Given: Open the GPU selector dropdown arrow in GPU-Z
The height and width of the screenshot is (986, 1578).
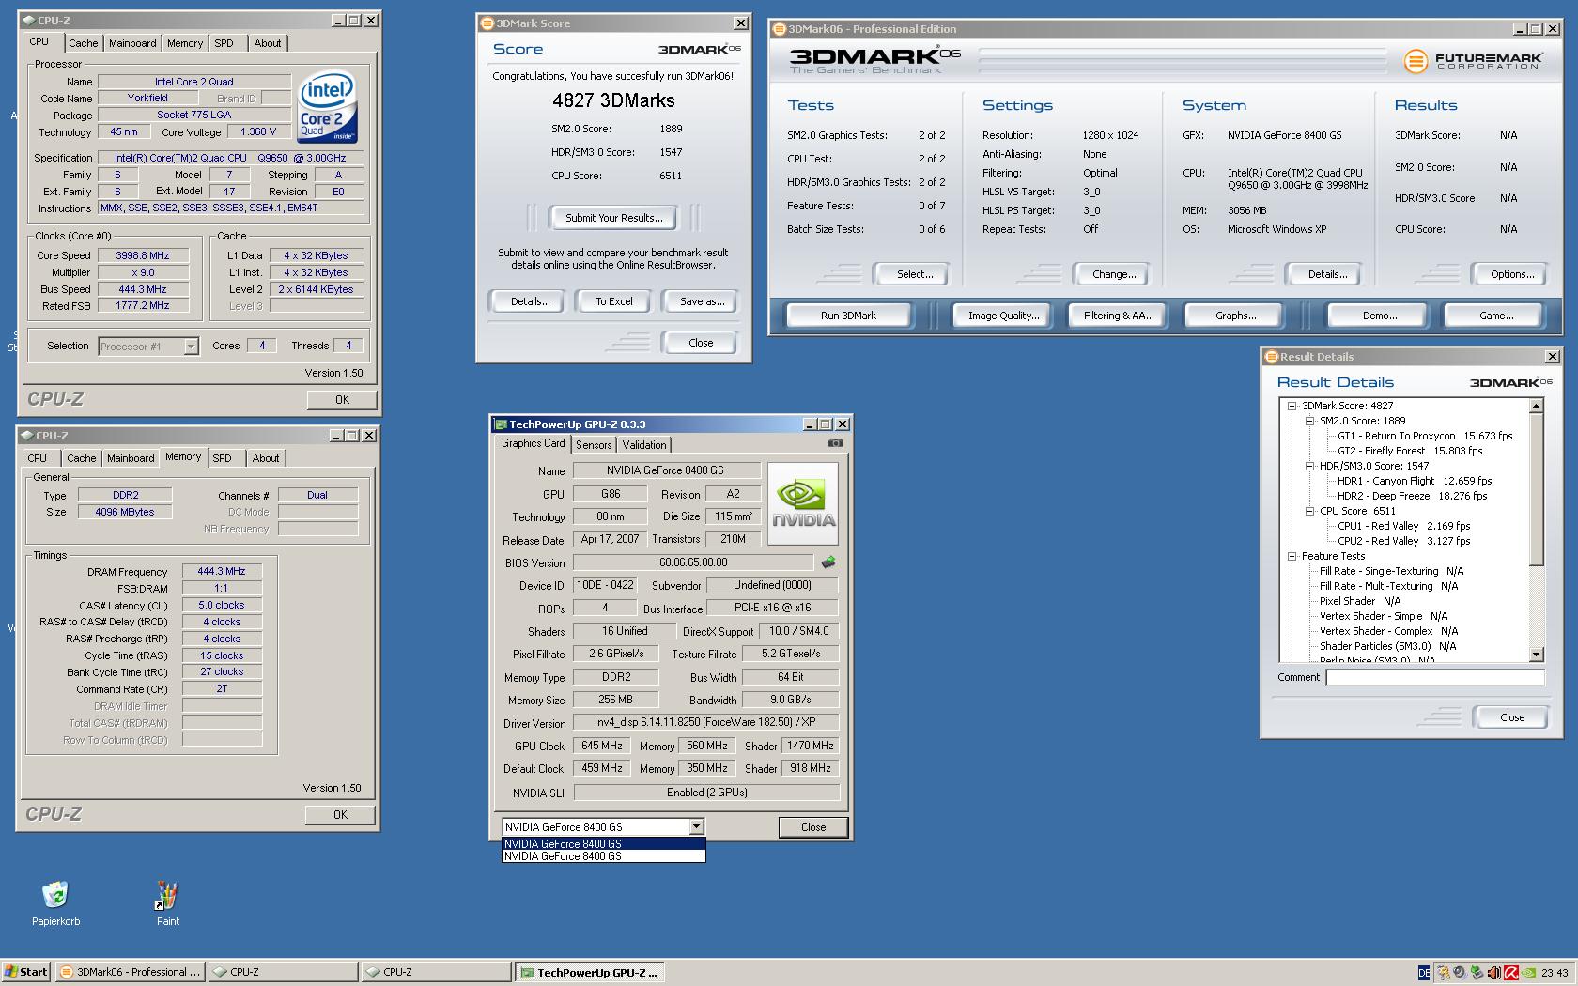Looking at the screenshot, I should point(696,826).
